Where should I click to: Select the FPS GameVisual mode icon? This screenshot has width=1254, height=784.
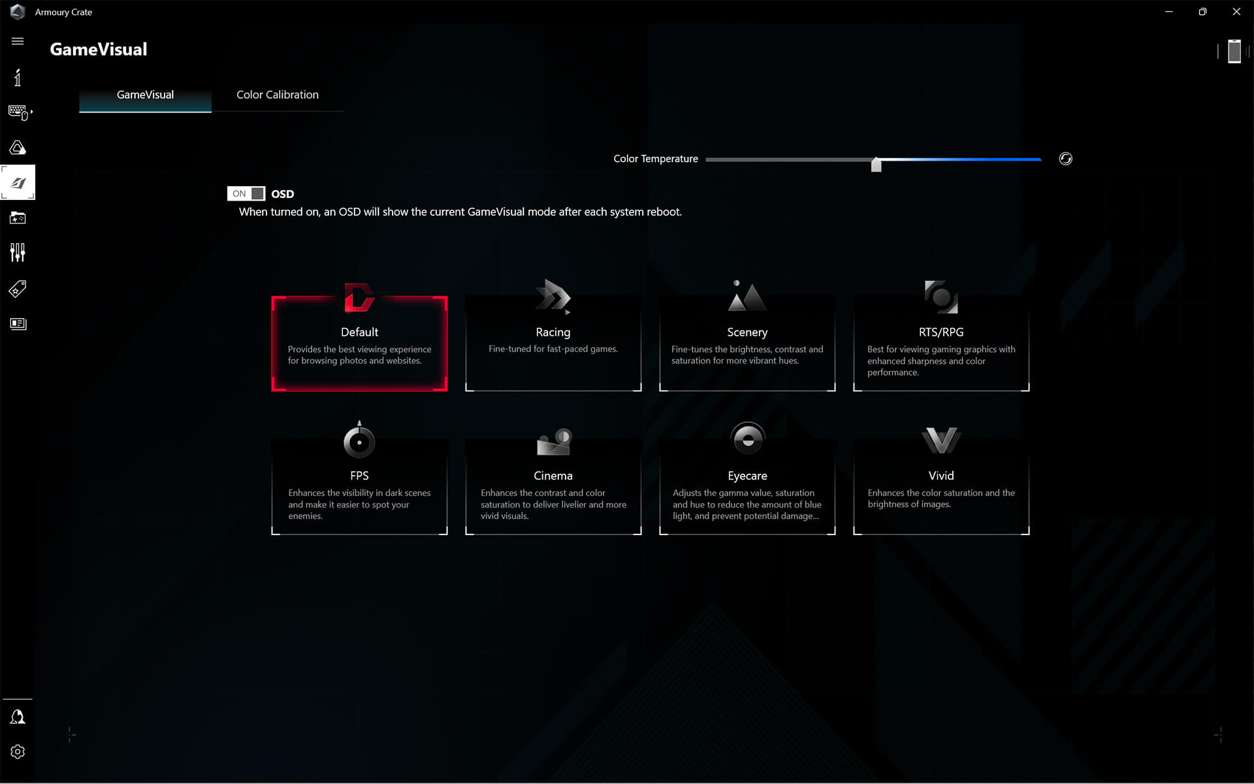coord(359,441)
